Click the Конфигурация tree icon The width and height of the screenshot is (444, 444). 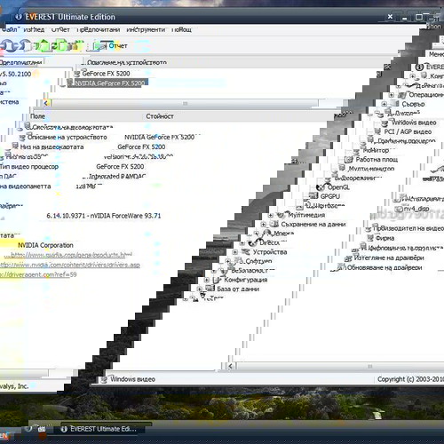(217, 280)
